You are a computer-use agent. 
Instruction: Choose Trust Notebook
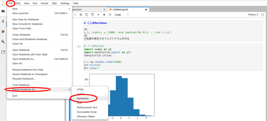(40, 85)
